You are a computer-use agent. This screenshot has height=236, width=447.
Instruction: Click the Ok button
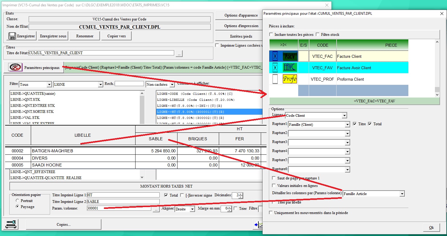[431, 227]
